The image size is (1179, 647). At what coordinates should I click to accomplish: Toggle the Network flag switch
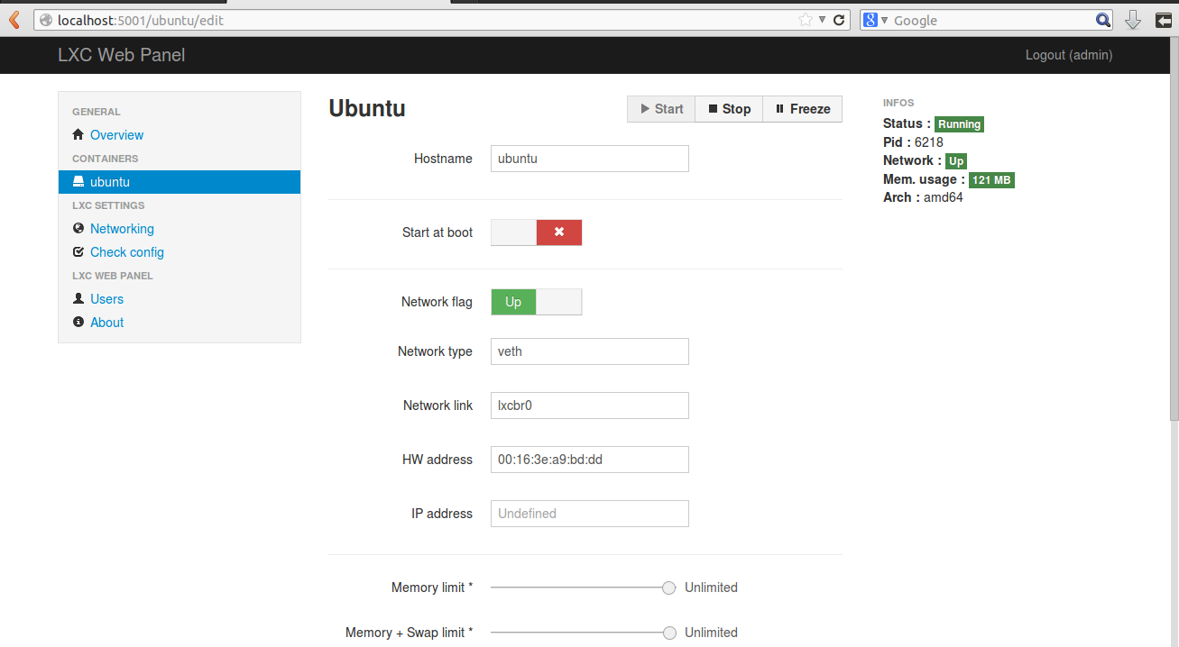click(x=536, y=302)
